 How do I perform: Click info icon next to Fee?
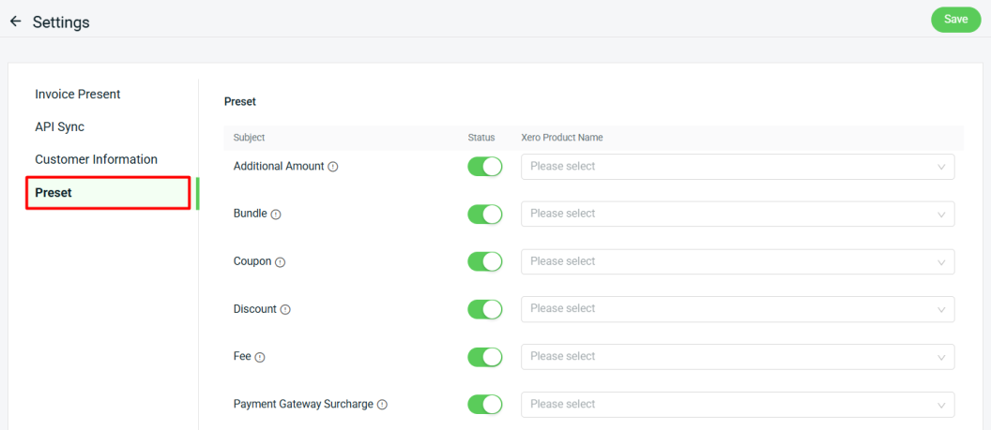260,357
